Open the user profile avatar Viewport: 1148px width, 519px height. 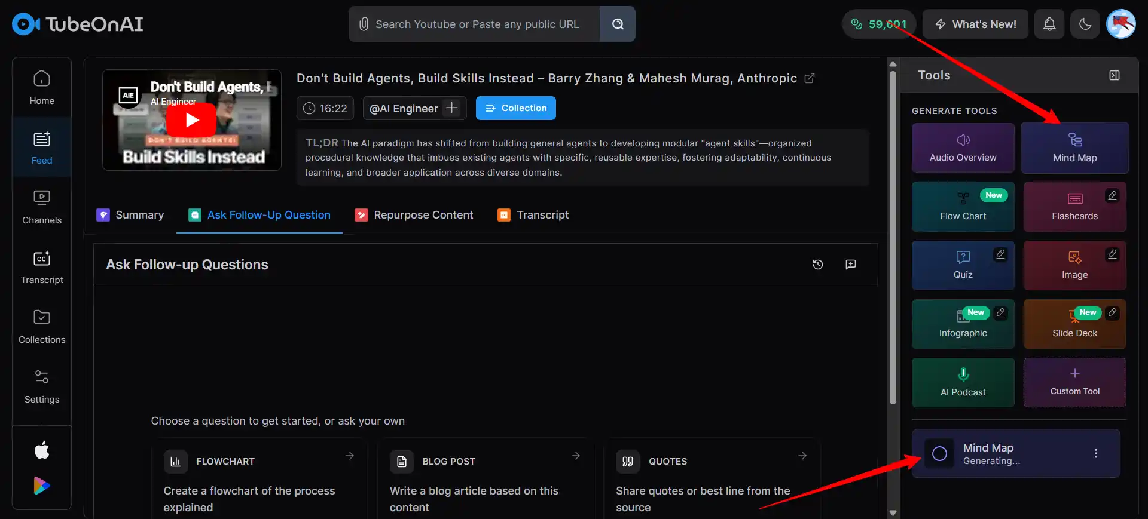(1121, 24)
